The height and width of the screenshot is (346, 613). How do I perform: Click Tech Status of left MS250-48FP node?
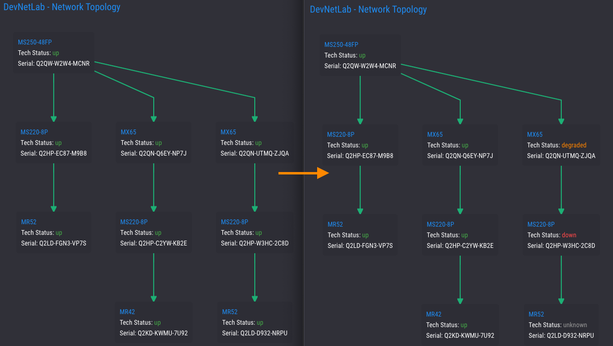pyautogui.click(x=39, y=53)
